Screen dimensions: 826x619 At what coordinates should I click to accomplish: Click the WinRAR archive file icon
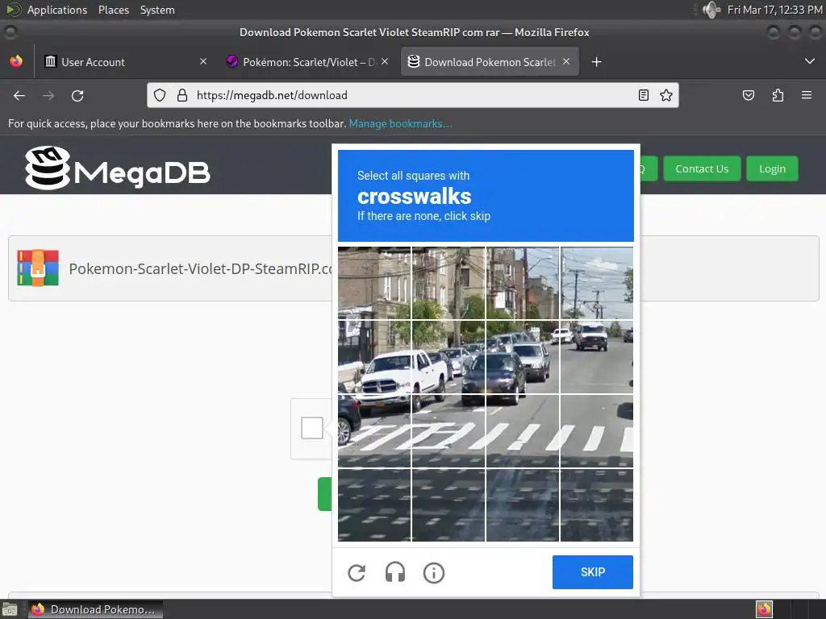[x=37, y=268]
